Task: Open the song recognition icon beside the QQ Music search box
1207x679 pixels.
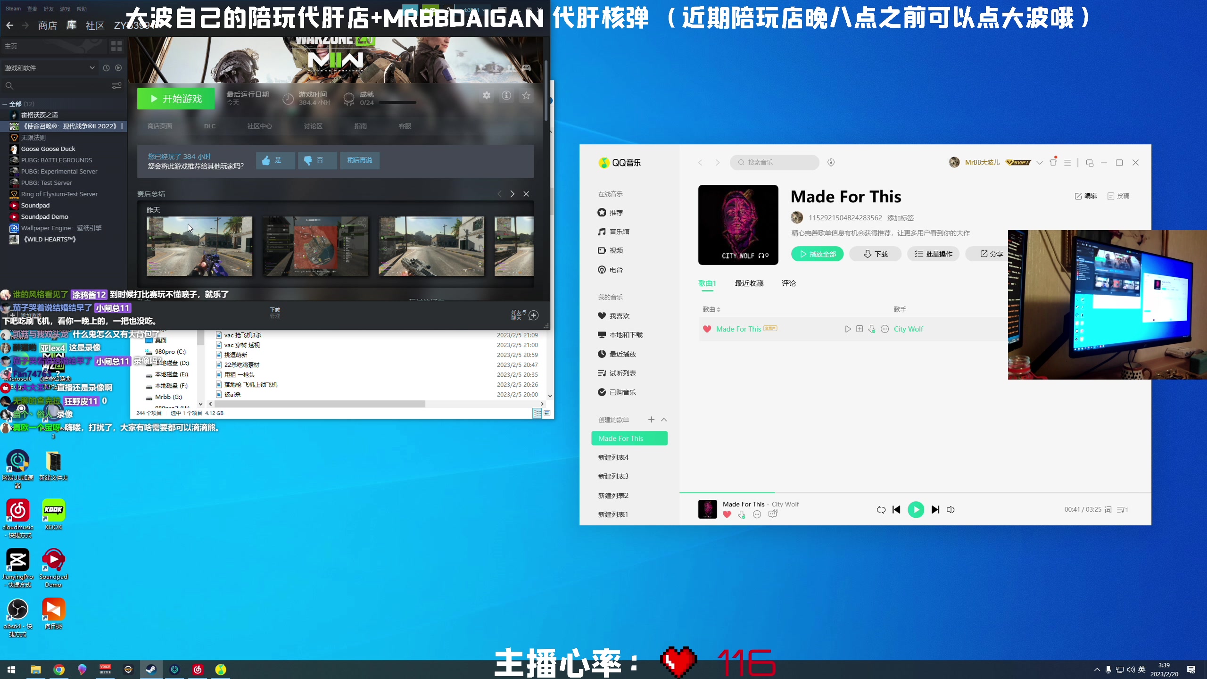Action: point(831,162)
